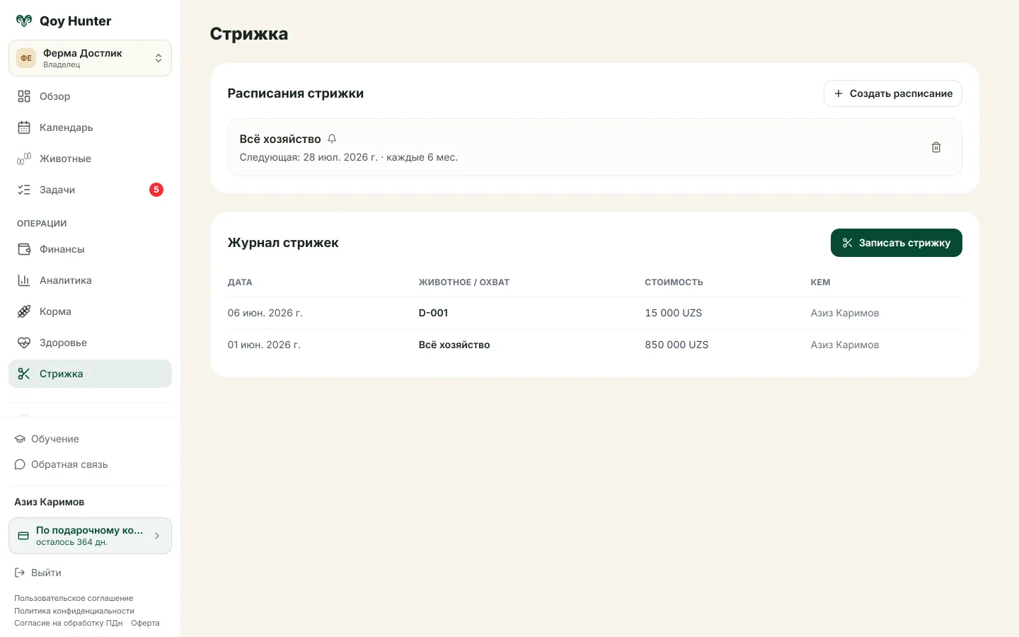Click the Журнал стрижек heading
Image resolution: width=1019 pixels, height=637 pixels.
click(283, 243)
